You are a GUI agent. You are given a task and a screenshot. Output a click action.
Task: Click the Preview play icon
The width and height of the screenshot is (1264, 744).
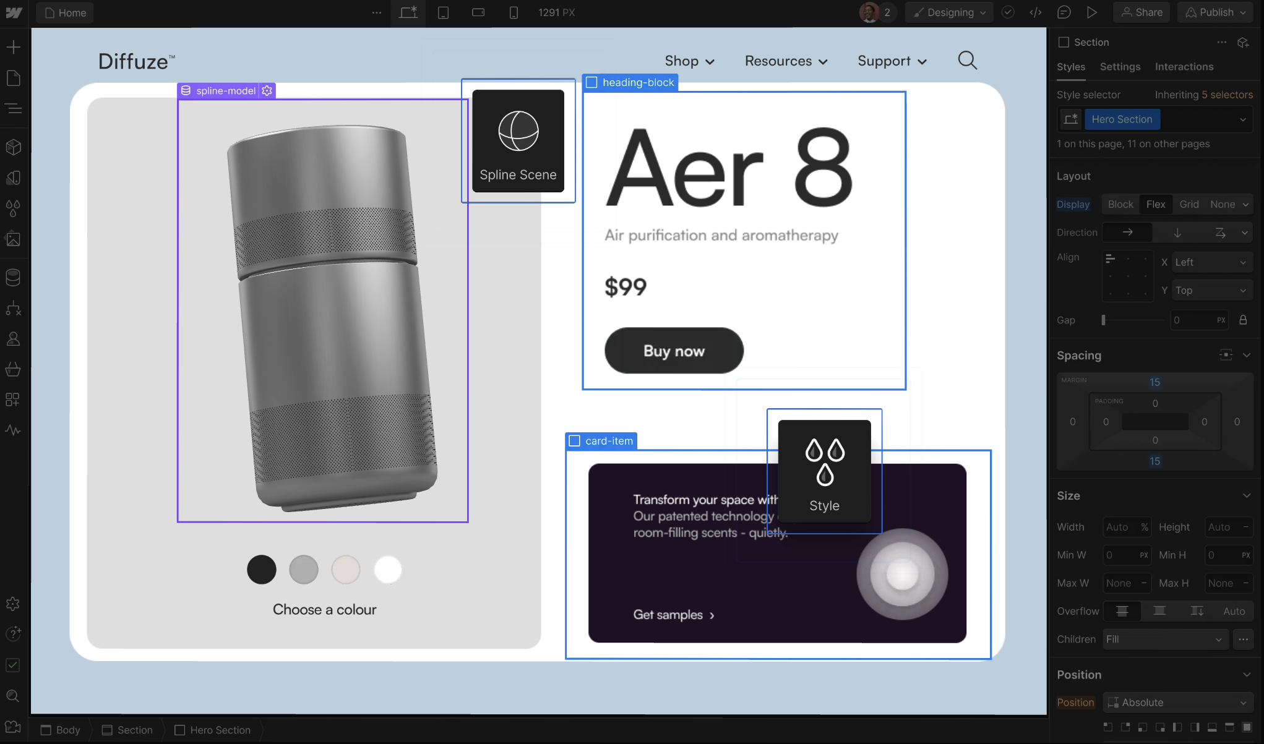(x=1092, y=12)
